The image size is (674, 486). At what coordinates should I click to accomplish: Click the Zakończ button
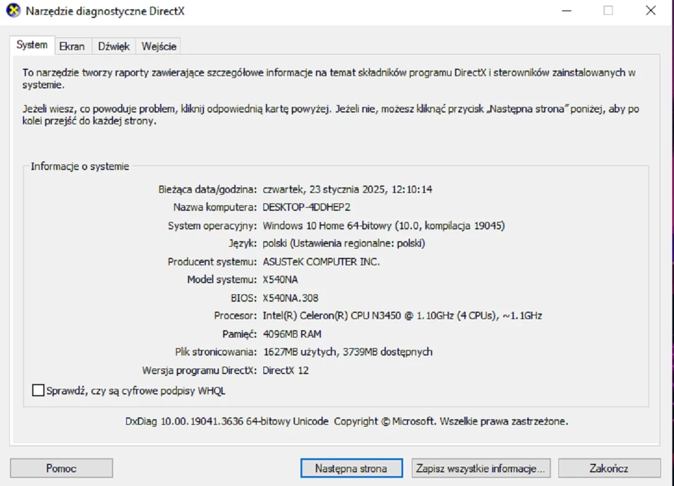pos(609,468)
